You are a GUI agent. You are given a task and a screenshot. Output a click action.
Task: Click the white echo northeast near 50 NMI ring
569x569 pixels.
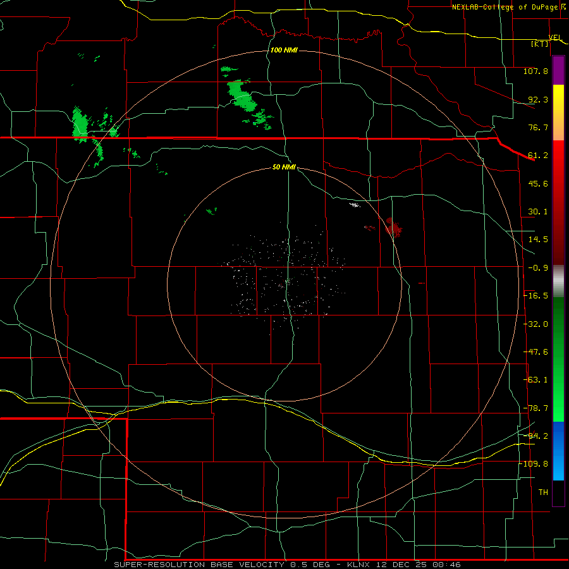(x=355, y=205)
